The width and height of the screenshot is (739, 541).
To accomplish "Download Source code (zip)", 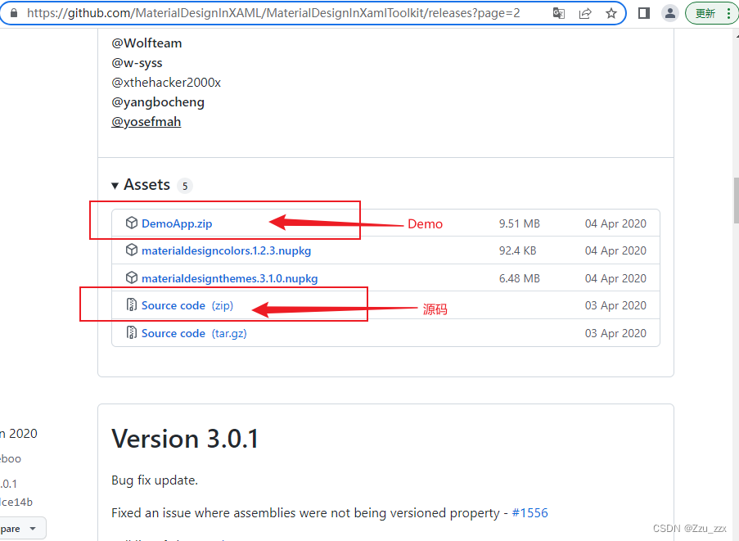I will click(x=187, y=305).
